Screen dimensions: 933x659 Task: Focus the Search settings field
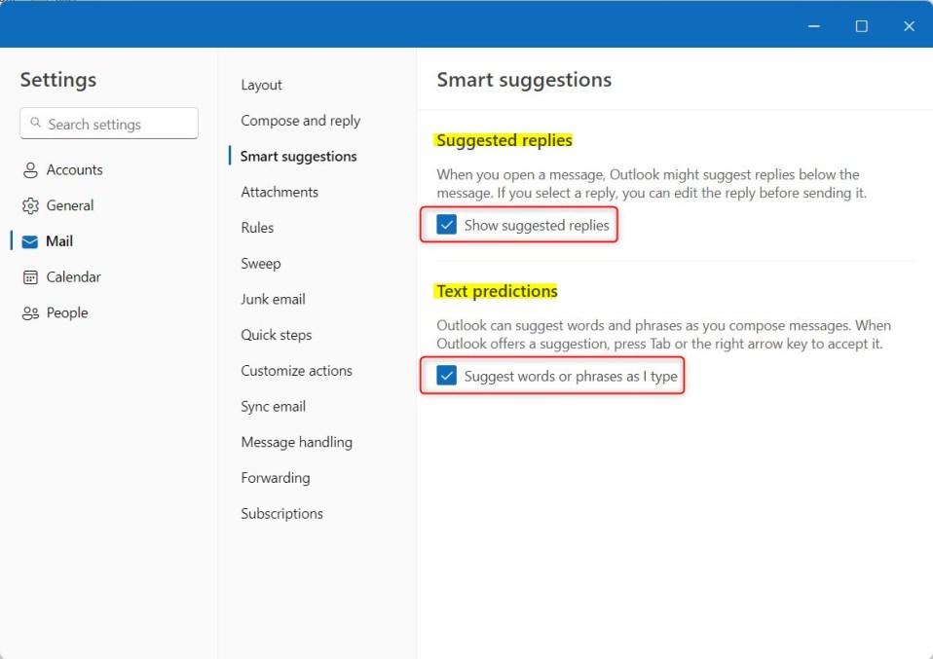pyautogui.click(x=109, y=123)
